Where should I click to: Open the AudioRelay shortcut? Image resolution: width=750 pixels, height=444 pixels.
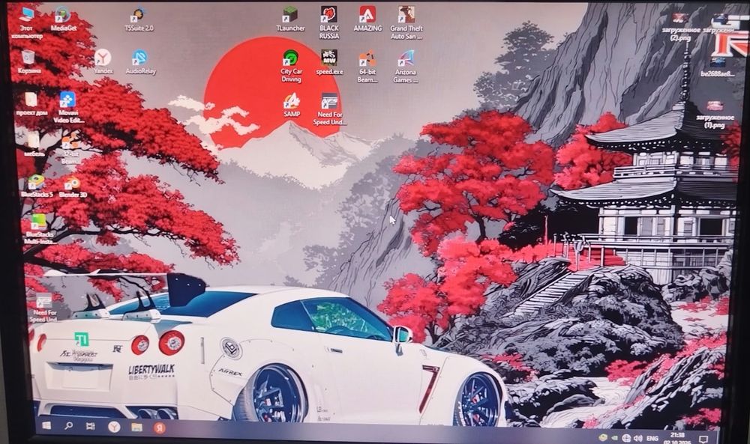[x=141, y=62]
